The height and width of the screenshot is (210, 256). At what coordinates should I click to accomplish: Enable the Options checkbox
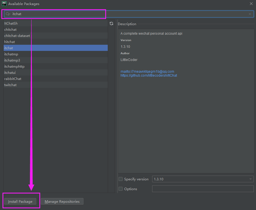(x=121, y=189)
